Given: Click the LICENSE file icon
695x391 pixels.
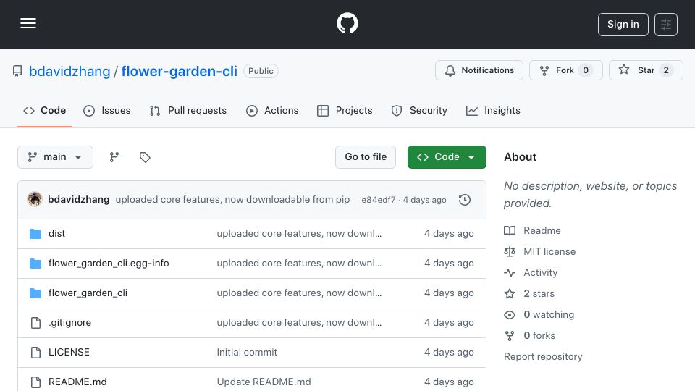Looking at the screenshot, I should coord(35,353).
